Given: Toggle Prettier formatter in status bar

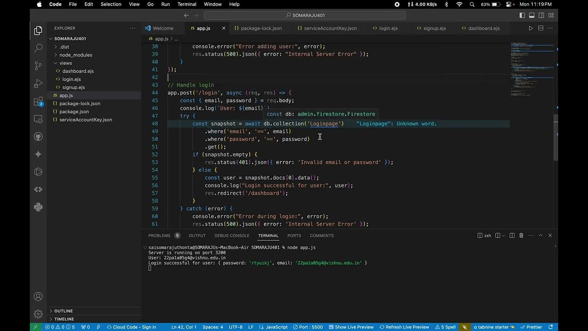Looking at the screenshot, I should coord(531,327).
